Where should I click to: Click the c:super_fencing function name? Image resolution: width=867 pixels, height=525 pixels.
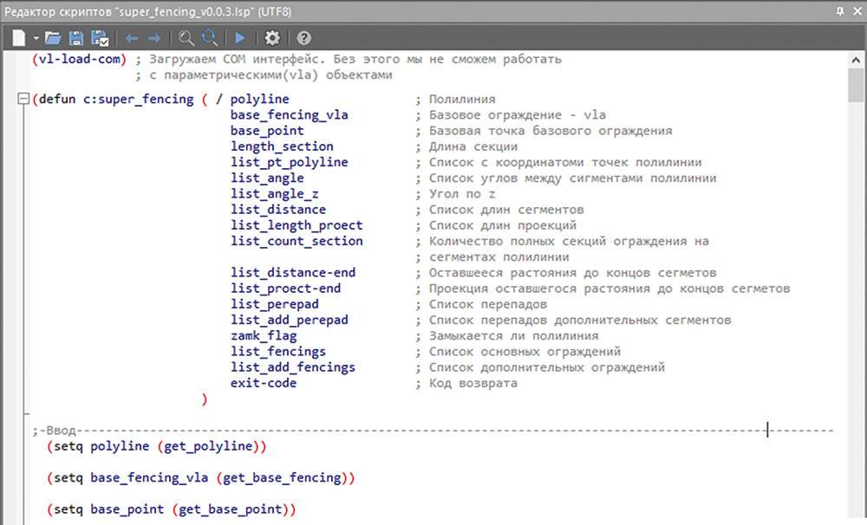pos(138,99)
